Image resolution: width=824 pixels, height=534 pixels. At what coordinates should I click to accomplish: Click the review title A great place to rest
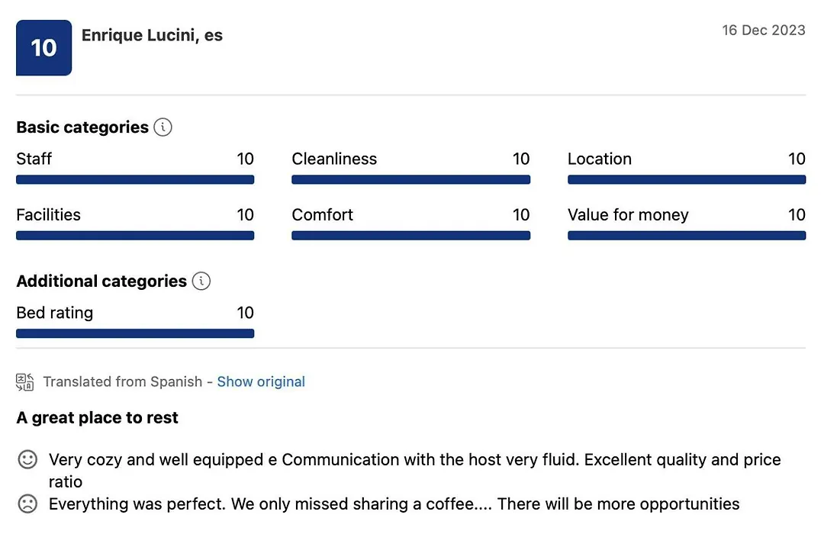point(97,418)
